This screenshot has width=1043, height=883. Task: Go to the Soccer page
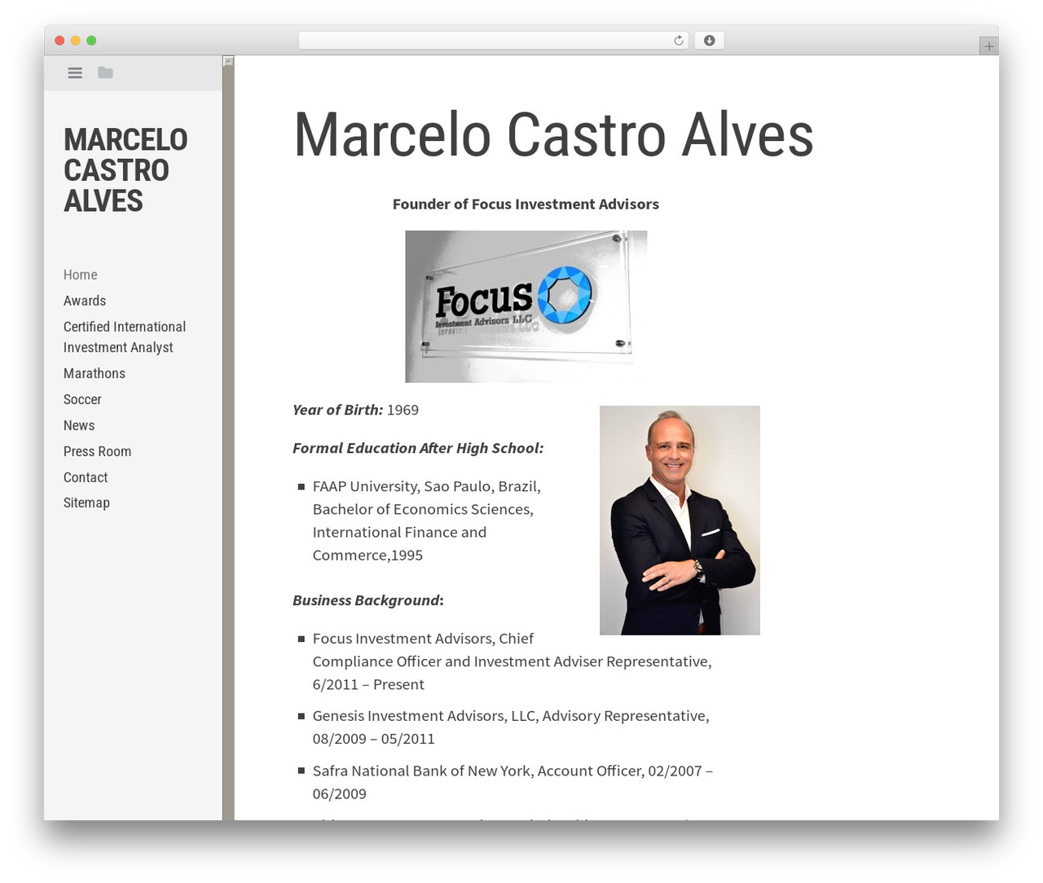82,399
